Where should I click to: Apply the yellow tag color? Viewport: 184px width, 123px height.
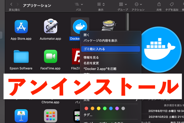click(99, 108)
